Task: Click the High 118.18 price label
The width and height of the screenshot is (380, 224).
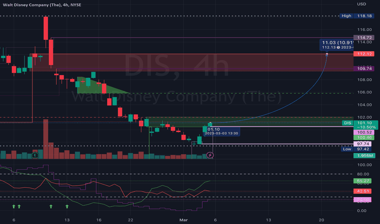Action: click(x=357, y=16)
